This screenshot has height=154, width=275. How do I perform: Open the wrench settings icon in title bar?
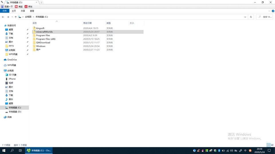coord(2,2)
